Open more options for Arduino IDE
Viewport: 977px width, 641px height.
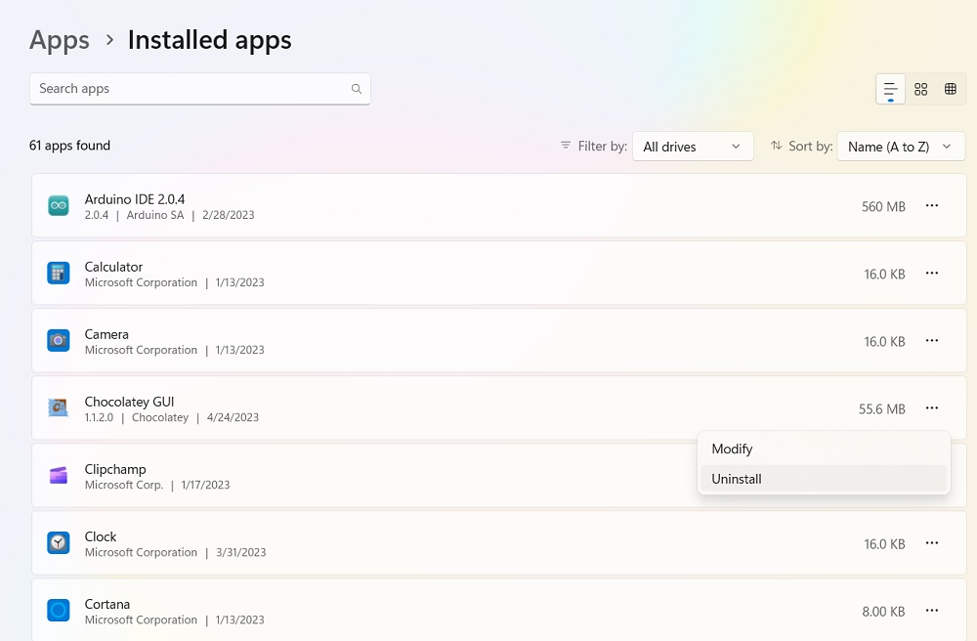[932, 205]
